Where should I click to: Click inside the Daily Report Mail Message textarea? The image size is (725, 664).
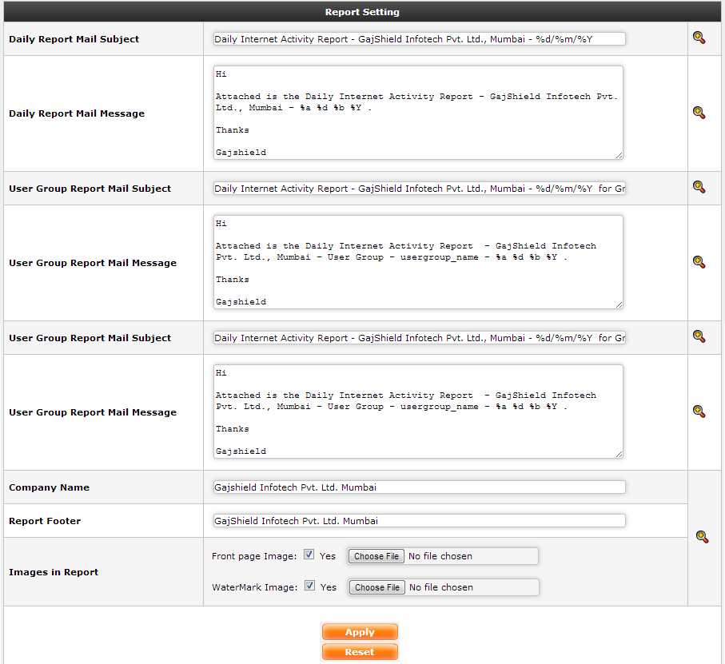[x=418, y=113]
